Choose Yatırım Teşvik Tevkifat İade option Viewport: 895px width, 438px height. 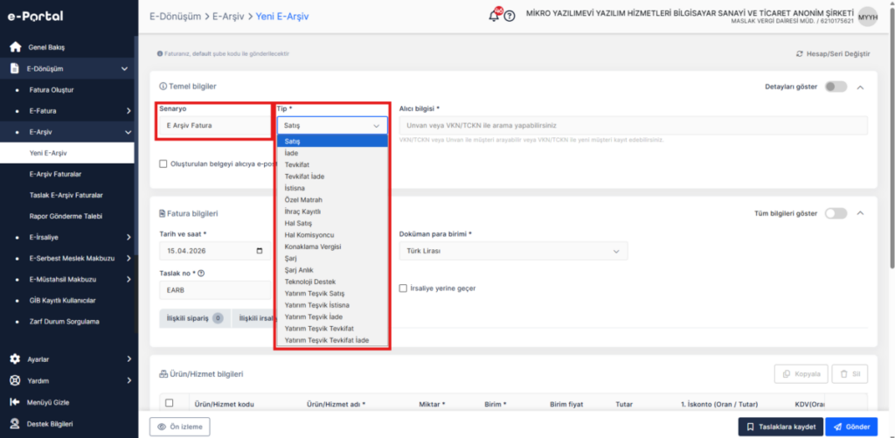point(332,340)
